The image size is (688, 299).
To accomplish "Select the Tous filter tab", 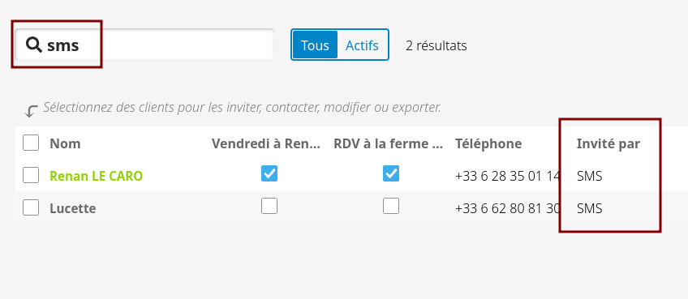I will 315,45.
